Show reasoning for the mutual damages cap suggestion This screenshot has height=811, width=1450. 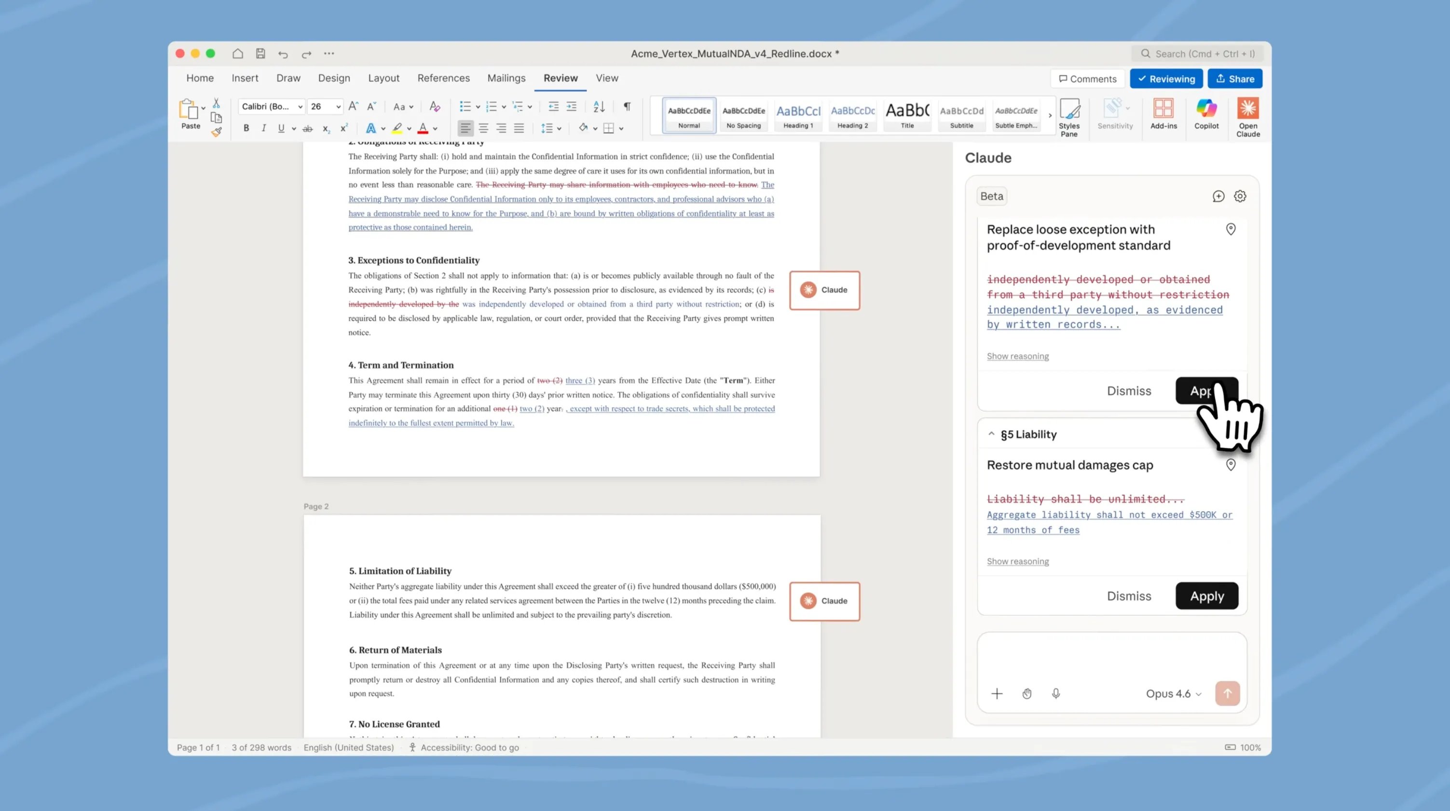coord(1018,561)
